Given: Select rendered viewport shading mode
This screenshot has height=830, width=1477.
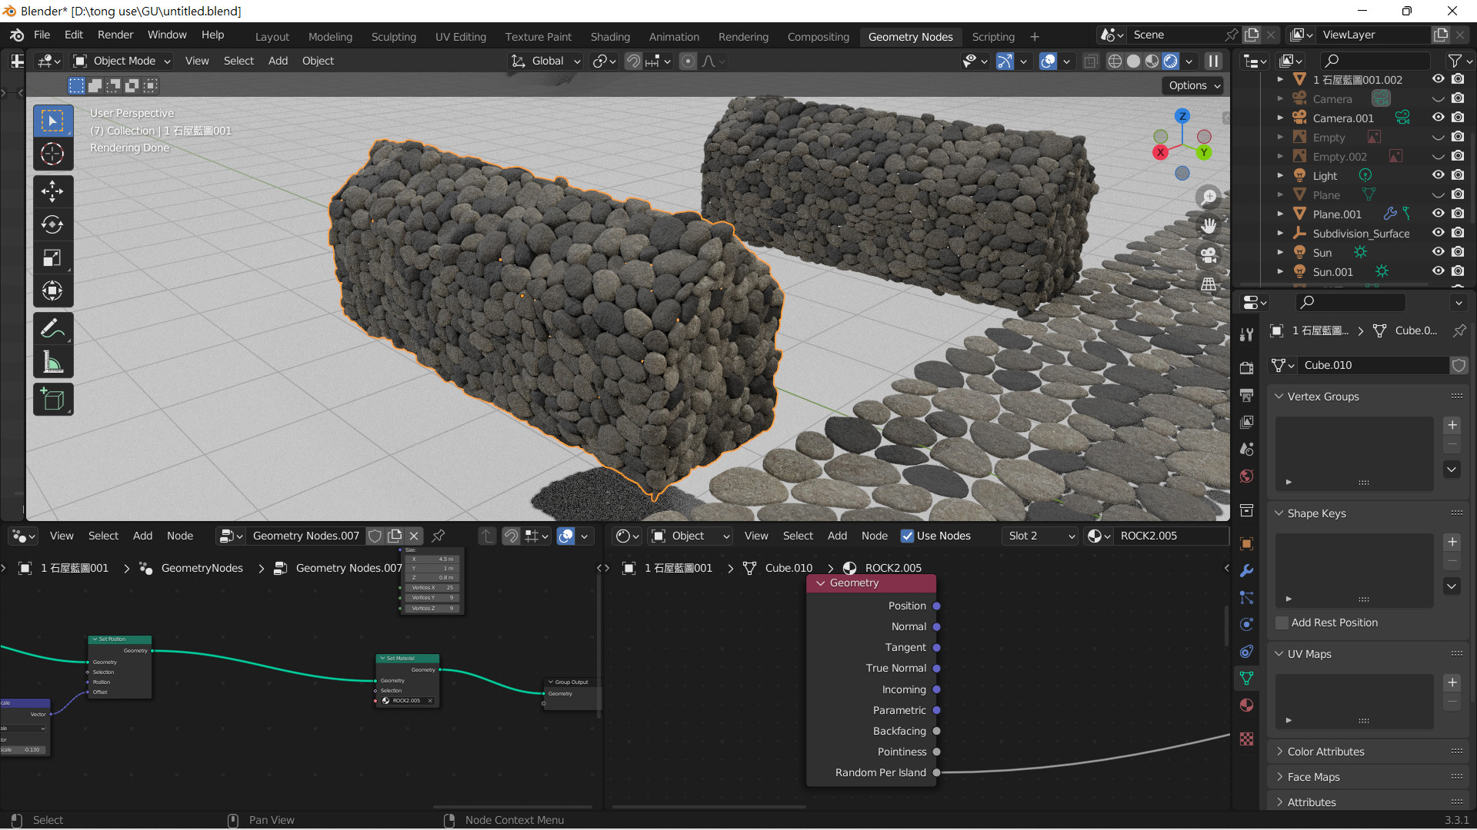Looking at the screenshot, I should tap(1170, 61).
